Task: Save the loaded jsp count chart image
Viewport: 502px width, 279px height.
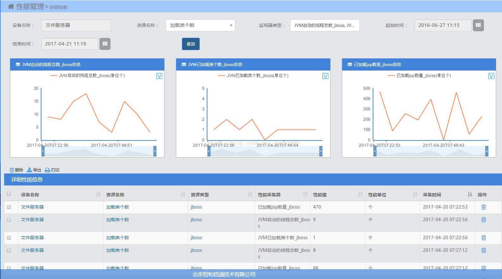Action: (x=491, y=76)
